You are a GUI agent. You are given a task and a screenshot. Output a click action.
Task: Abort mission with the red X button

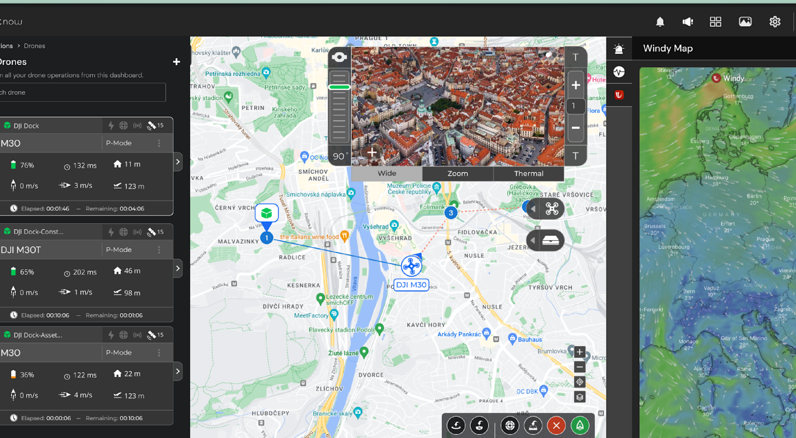coord(556,425)
